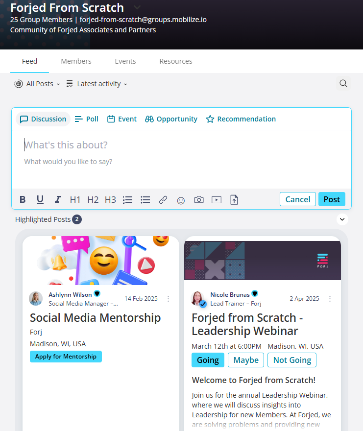Viewport: 363px width, 431px height.
Task: RSVP Going to Leadership Webinar
Action: pyautogui.click(x=208, y=360)
